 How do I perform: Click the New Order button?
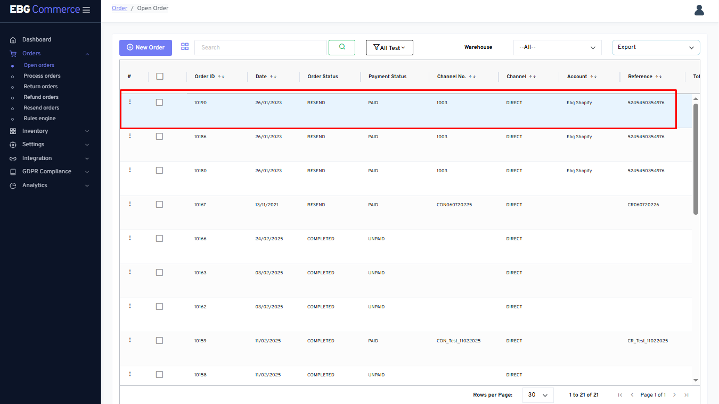click(x=145, y=47)
